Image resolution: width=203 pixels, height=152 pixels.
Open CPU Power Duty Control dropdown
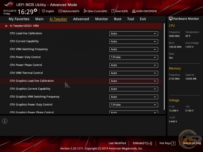pos(134,57)
